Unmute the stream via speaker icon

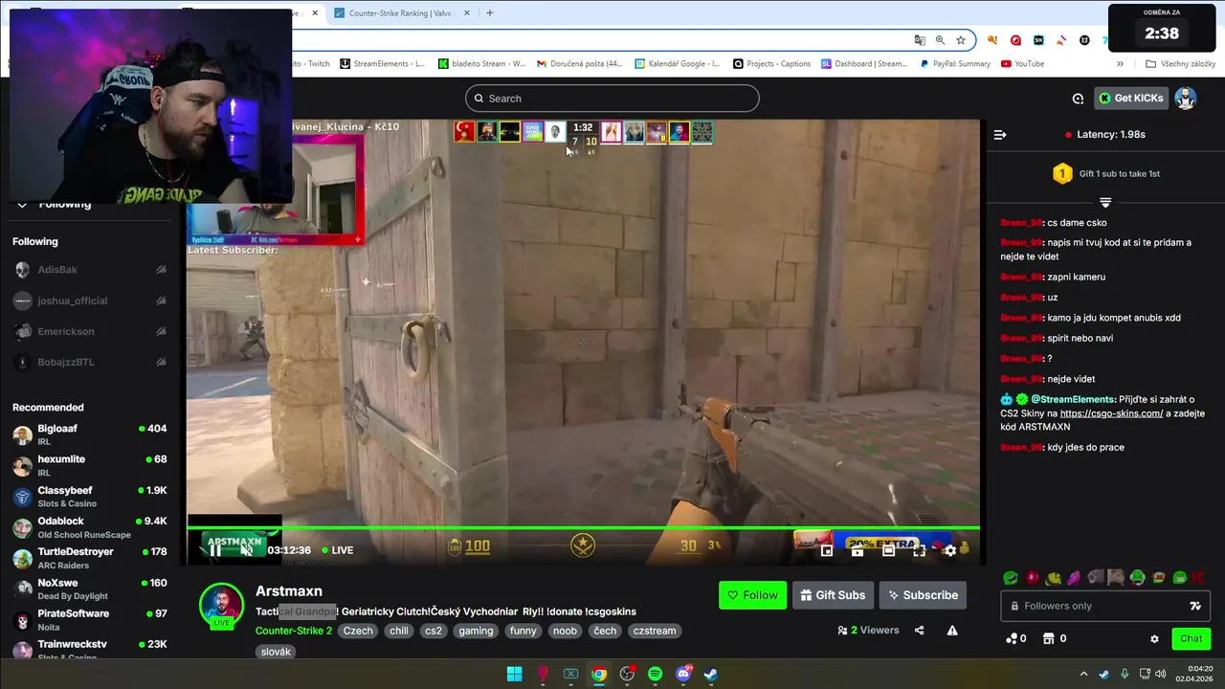[246, 549]
